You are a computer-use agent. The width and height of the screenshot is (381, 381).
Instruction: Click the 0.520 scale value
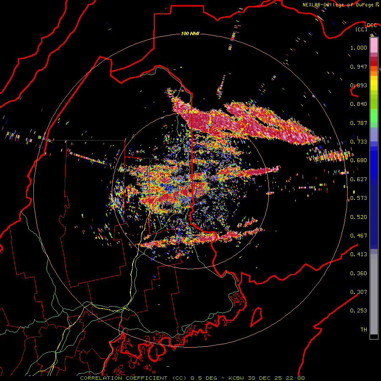pyautogui.click(x=359, y=217)
